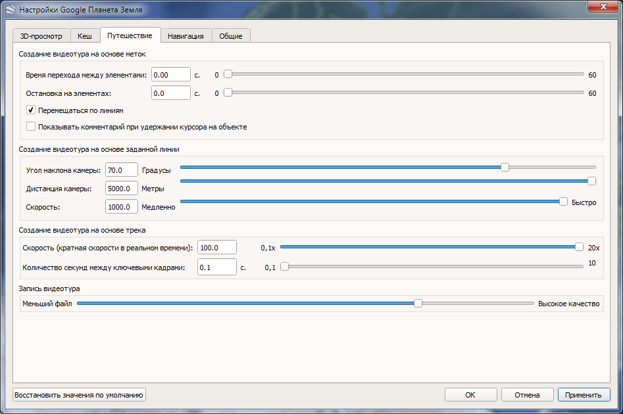Click the Остановка на элементах slider handle

coord(228,93)
